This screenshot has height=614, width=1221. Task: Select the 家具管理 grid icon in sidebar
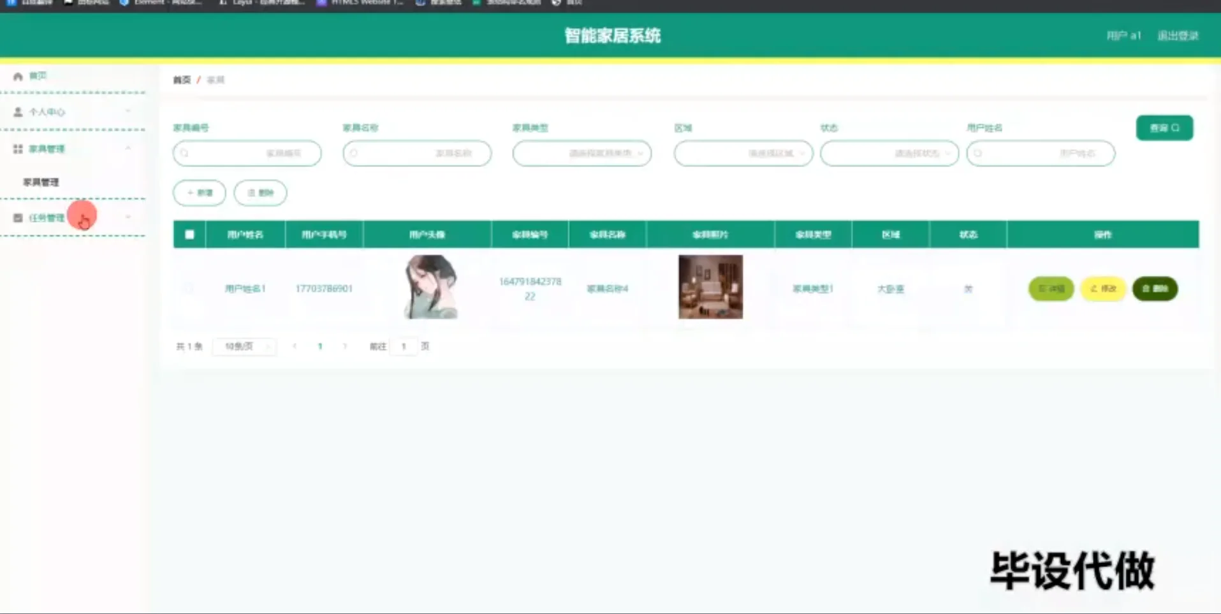[18, 149]
